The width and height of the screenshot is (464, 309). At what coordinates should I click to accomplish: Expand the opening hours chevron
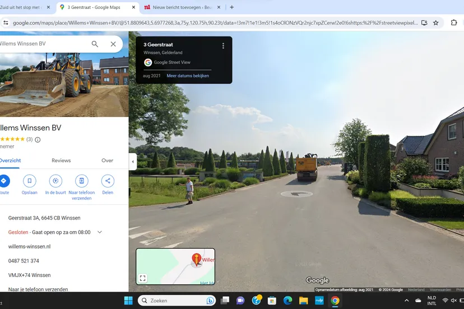click(100, 232)
